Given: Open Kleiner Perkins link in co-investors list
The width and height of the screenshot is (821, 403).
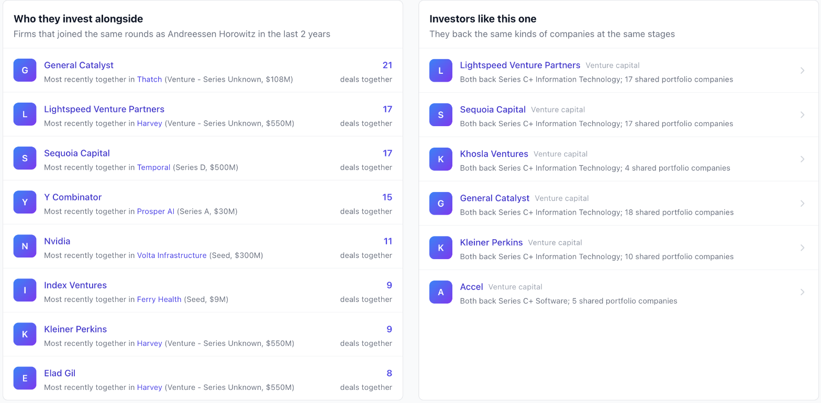Looking at the screenshot, I should click(x=75, y=329).
